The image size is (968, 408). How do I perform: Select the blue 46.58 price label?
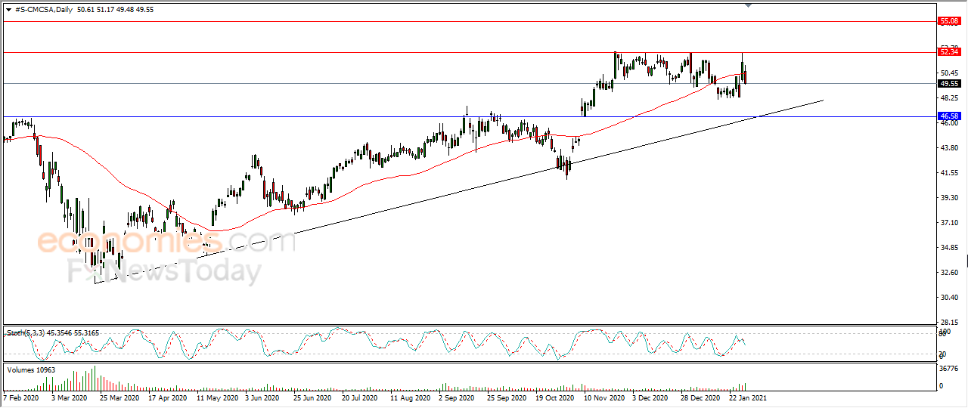click(x=948, y=116)
